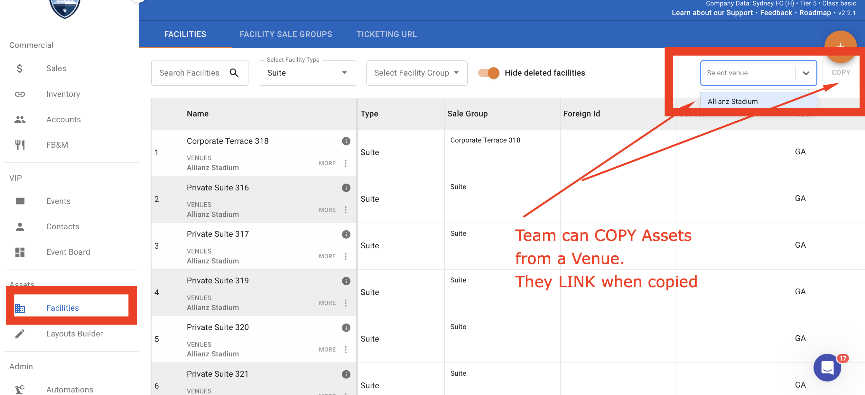Open the Select Facility Type dropdown
The height and width of the screenshot is (395, 865).
(307, 73)
